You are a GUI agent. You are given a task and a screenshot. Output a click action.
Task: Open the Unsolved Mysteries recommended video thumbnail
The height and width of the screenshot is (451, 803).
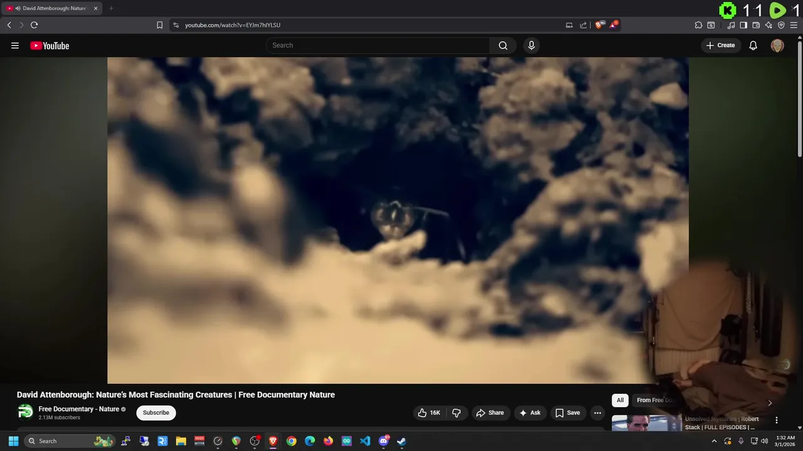click(x=646, y=423)
